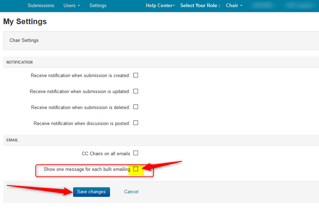Go to Settings in top navigation
The image size is (319, 216).
coord(98,5)
